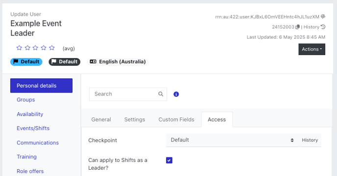Rate the user with the fifth star
The height and width of the screenshot is (176, 337).
[x=52, y=48]
